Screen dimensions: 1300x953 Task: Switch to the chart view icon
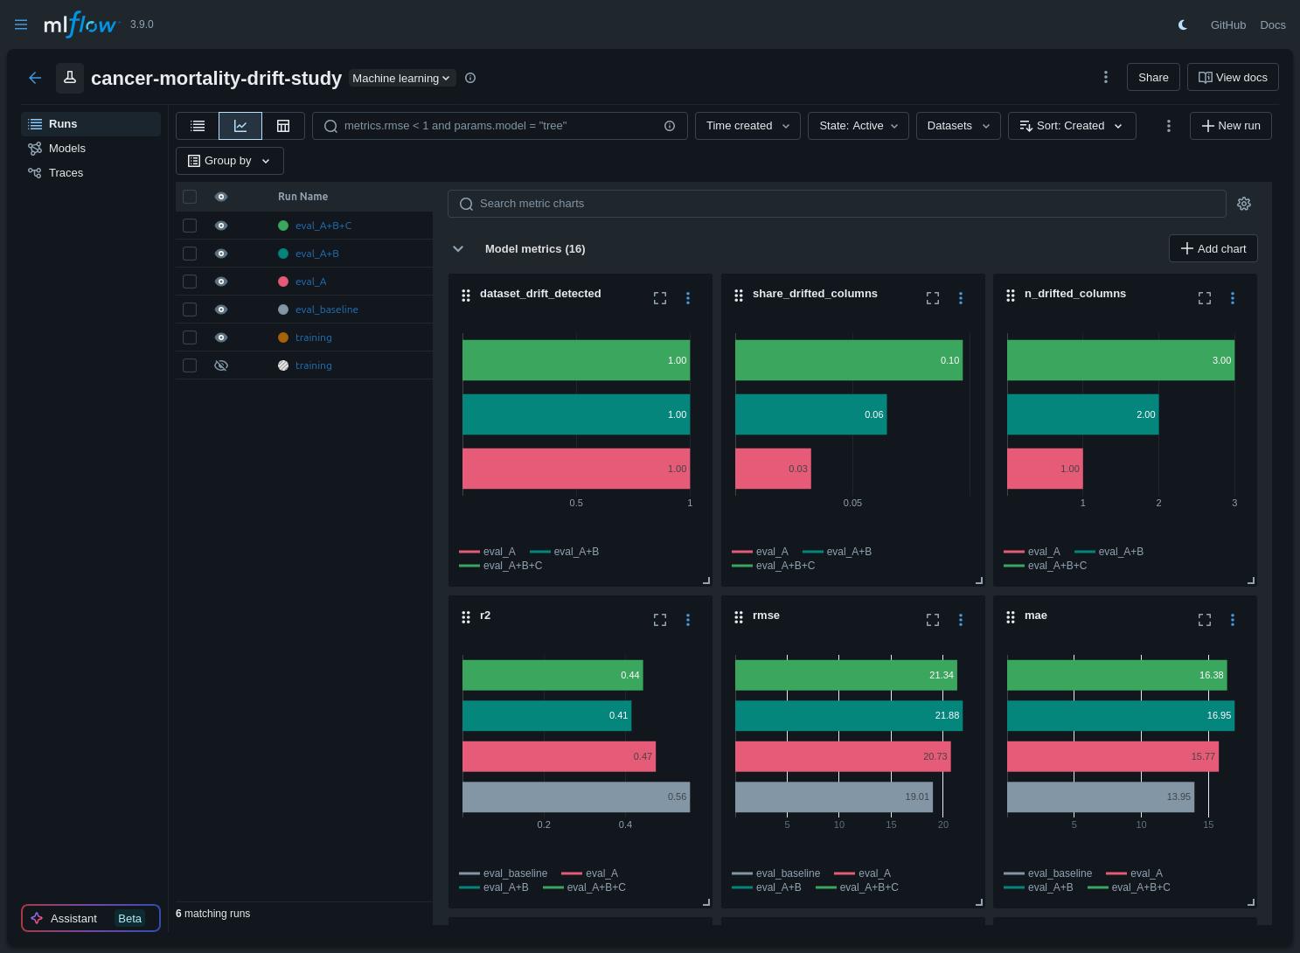click(x=240, y=126)
